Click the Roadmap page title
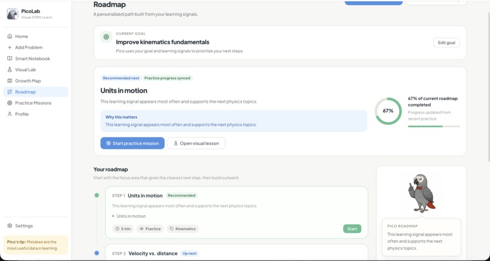 coord(109,5)
